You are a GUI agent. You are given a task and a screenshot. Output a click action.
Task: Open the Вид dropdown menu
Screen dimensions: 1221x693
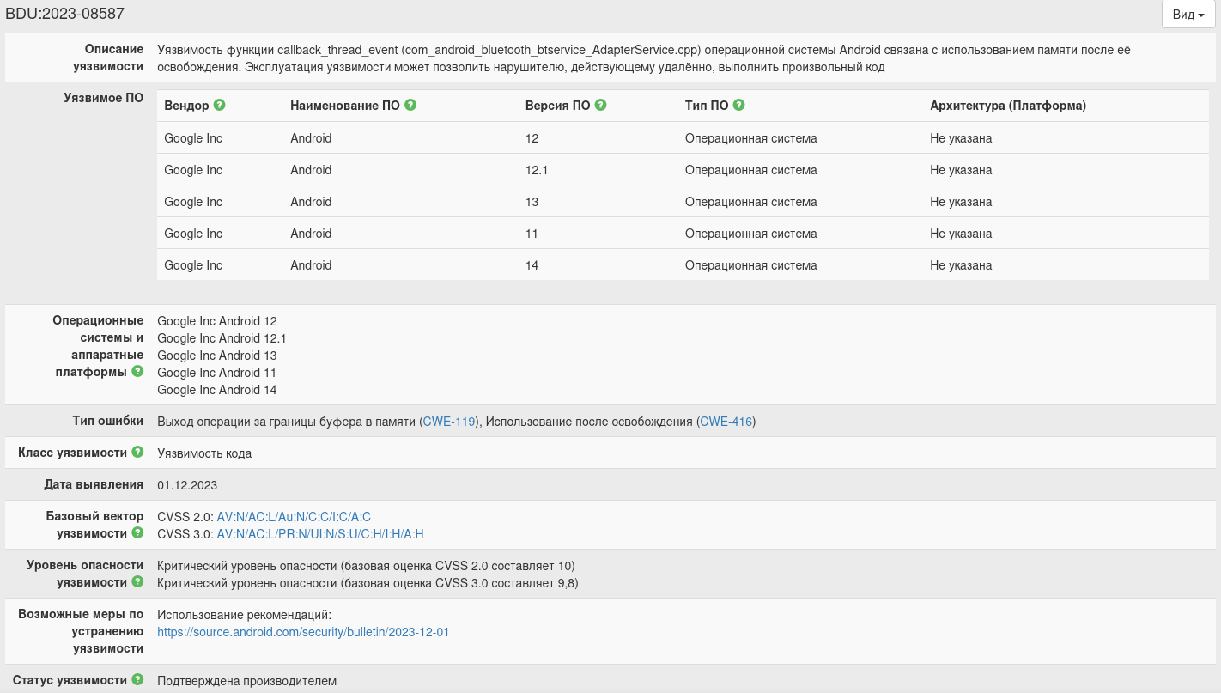pyautogui.click(x=1188, y=15)
